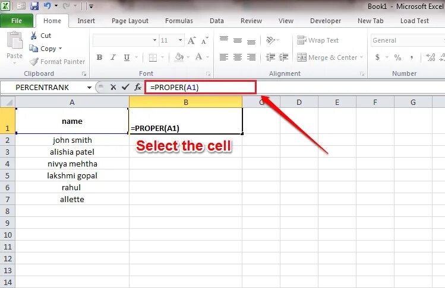Expand the Copy dropdown arrow
445x288 pixels.
pyautogui.click(x=60, y=49)
